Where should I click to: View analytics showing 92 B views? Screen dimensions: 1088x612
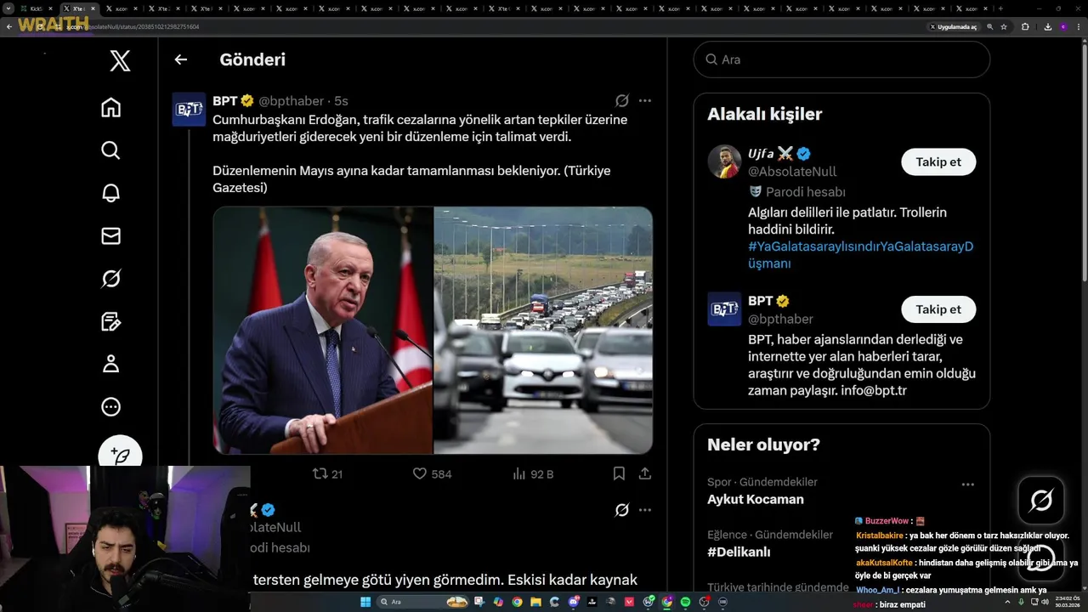point(533,473)
